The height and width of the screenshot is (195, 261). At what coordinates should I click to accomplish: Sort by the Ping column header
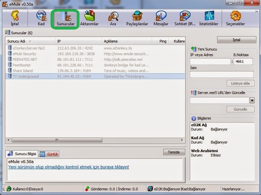(x=160, y=41)
